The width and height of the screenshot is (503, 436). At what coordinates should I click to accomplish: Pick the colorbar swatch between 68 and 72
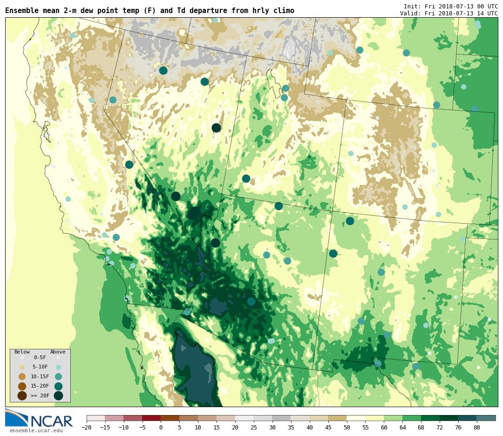click(x=431, y=418)
